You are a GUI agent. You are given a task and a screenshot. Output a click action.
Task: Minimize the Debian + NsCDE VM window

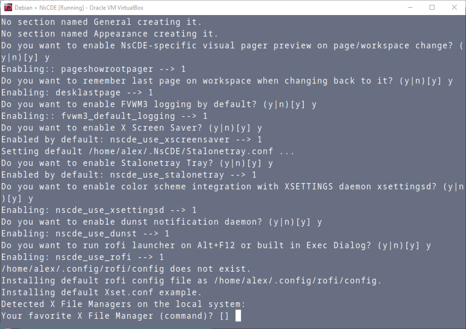[x=409, y=7]
